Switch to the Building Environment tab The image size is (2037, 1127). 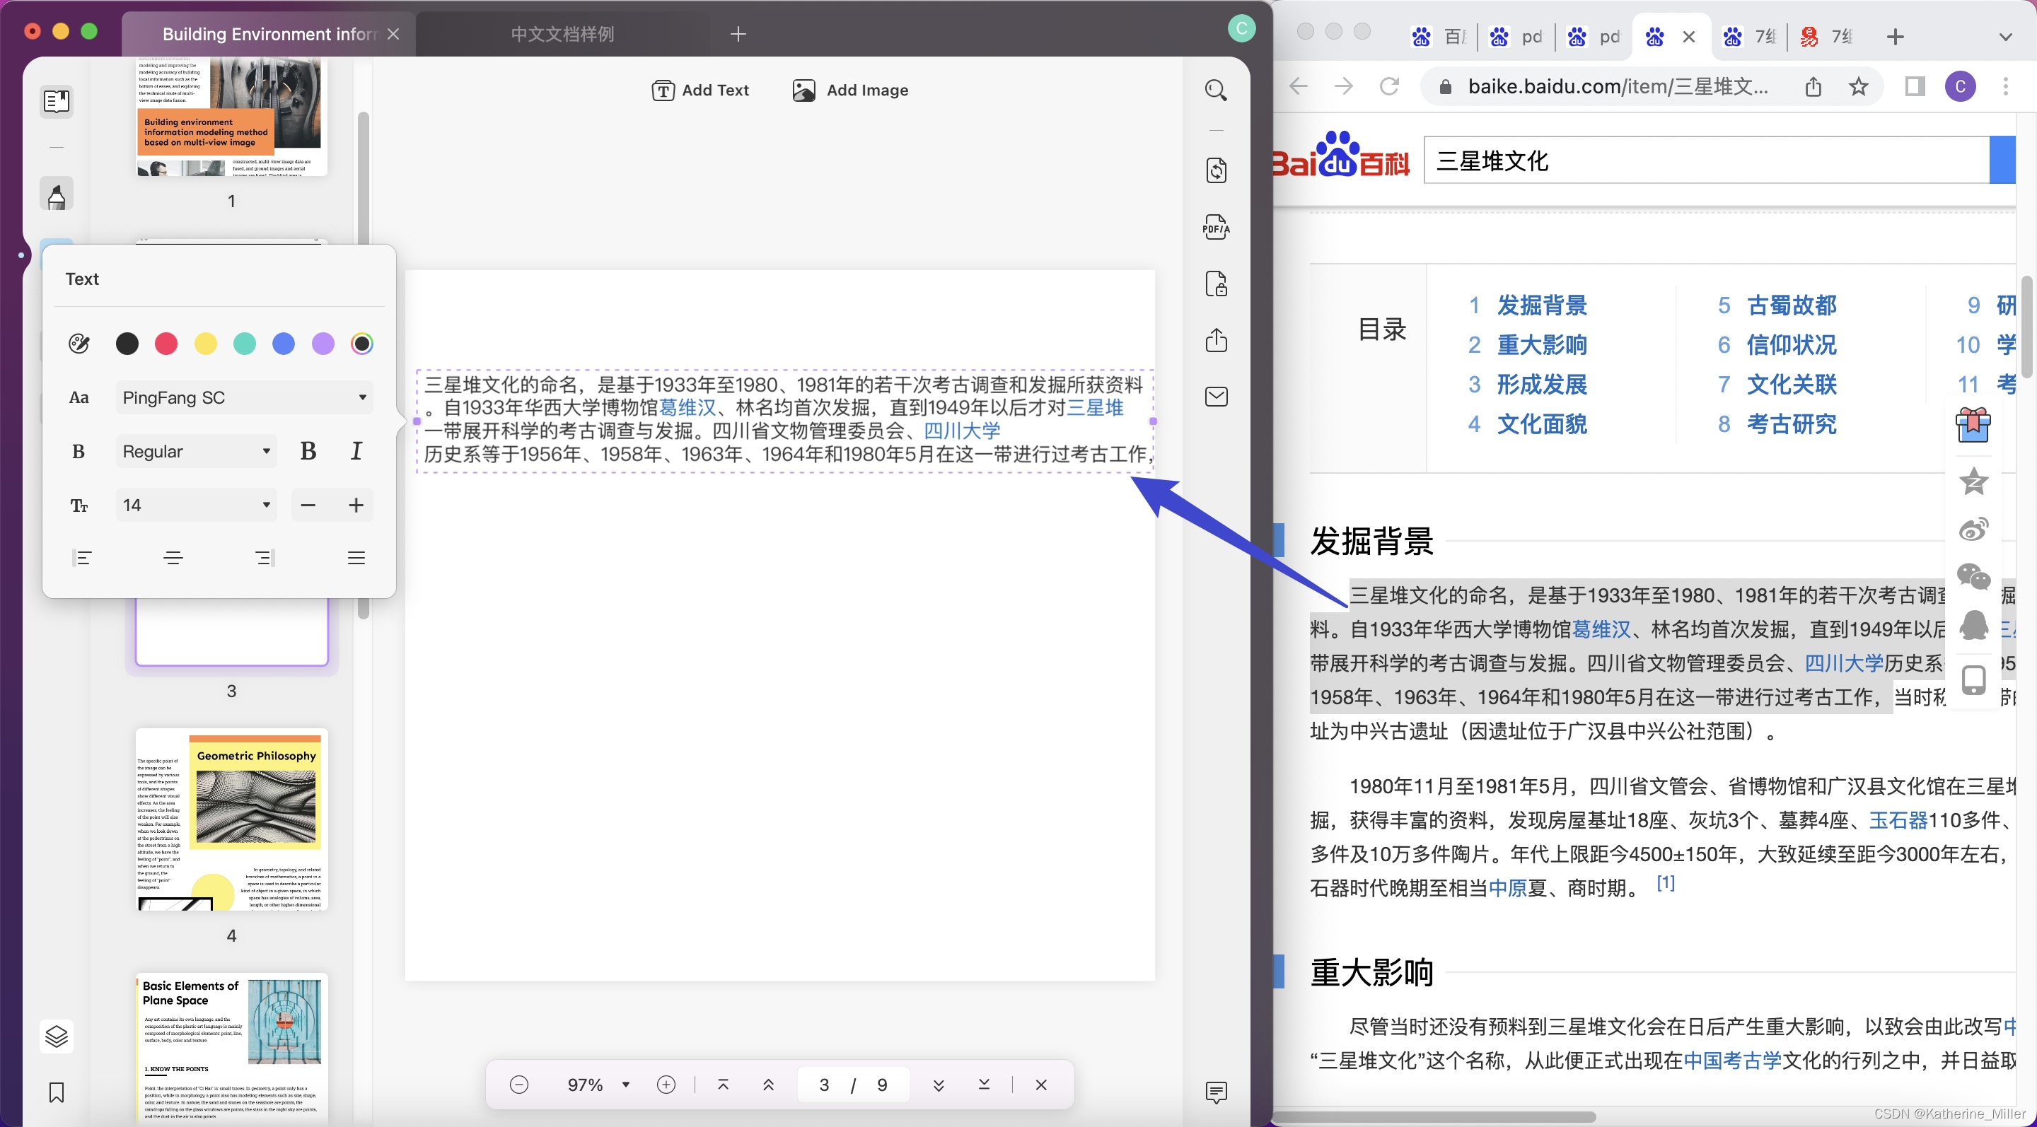[x=269, y=34]
